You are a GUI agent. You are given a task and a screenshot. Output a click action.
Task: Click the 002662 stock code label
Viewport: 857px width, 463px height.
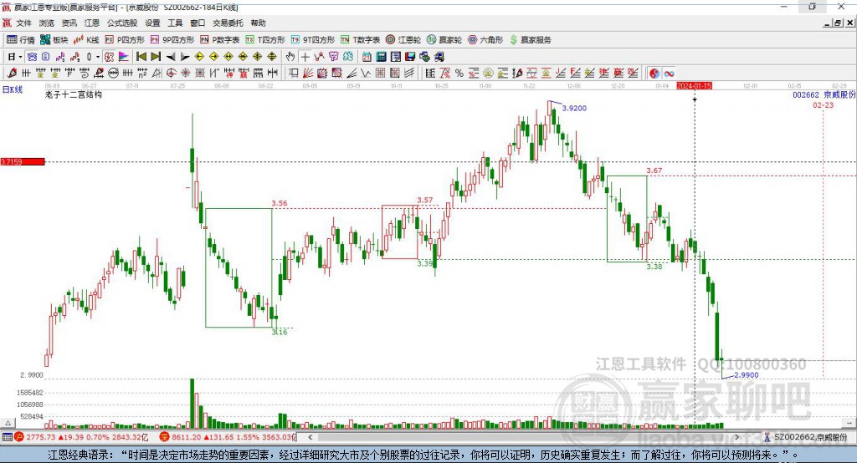point(806,95)
